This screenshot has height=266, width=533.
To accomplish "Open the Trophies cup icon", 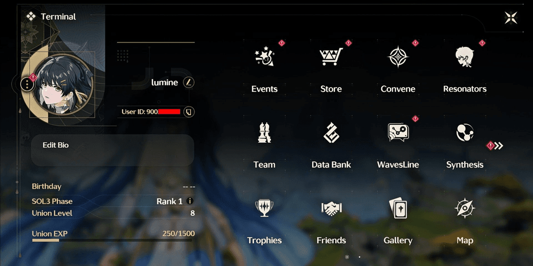I will pos(264,208).
